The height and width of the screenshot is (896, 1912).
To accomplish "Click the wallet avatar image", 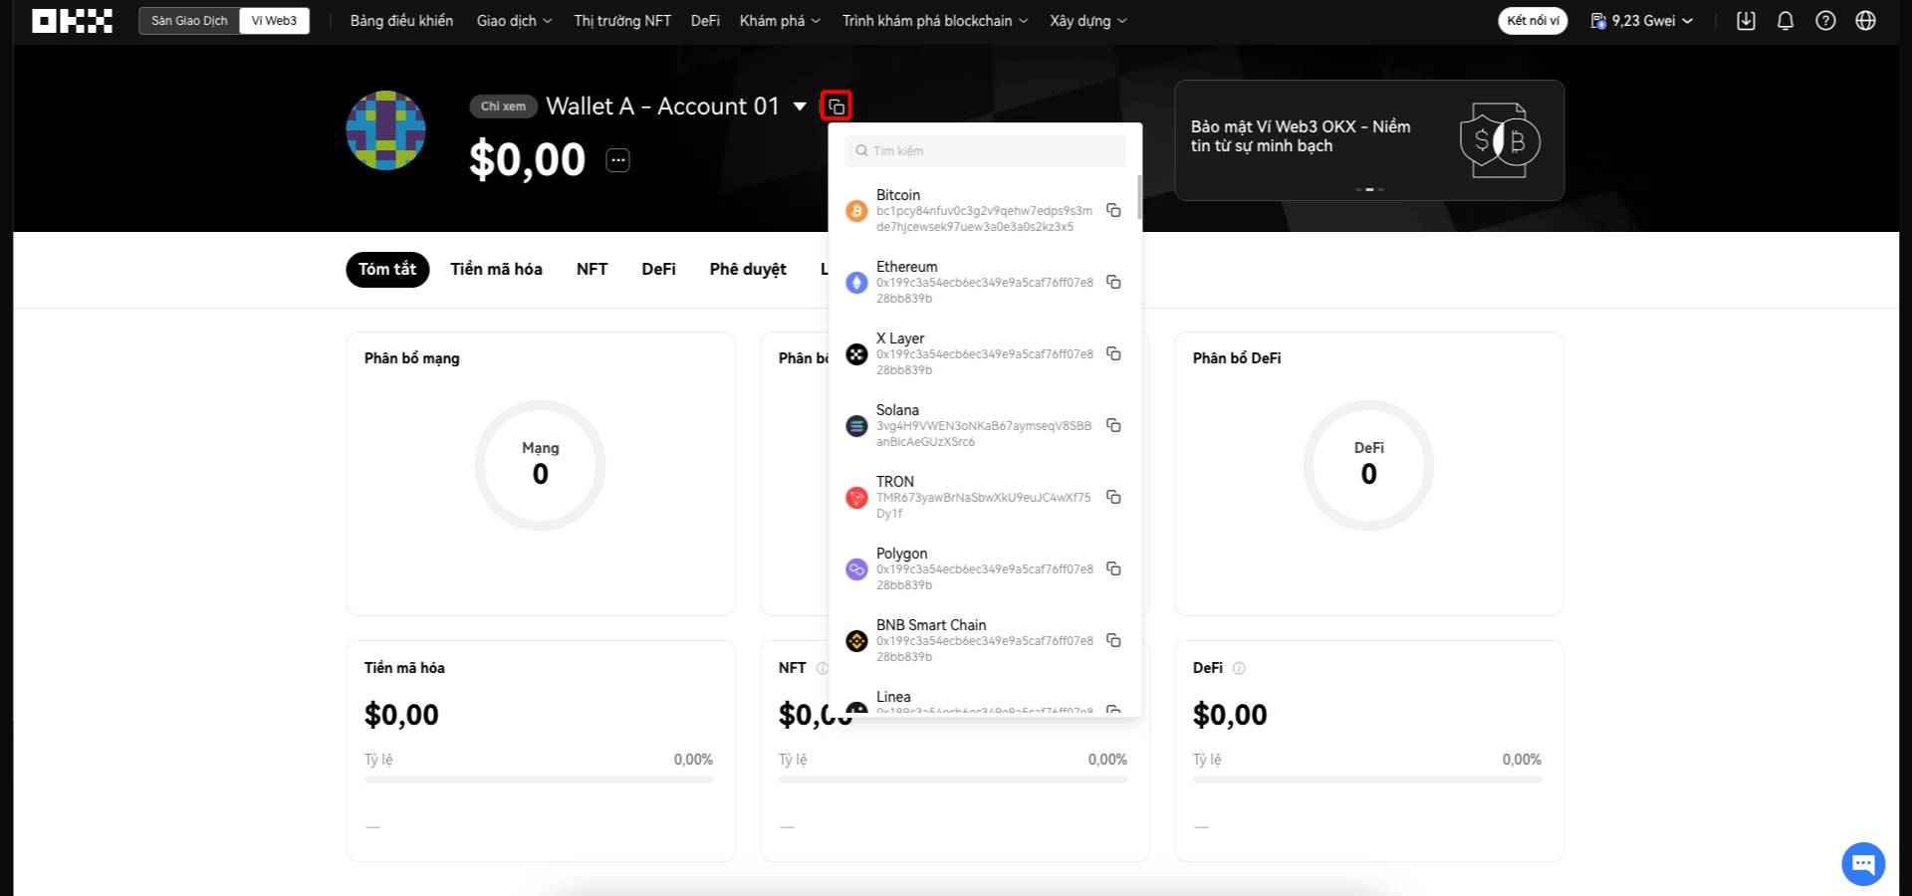I will tap(385, 130).
